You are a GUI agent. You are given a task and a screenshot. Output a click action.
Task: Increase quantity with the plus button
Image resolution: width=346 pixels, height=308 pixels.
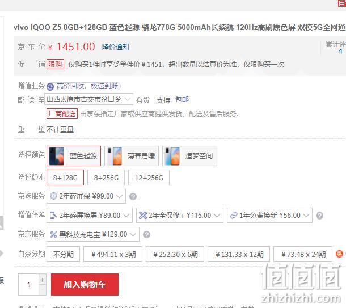[x=43, y=280]
